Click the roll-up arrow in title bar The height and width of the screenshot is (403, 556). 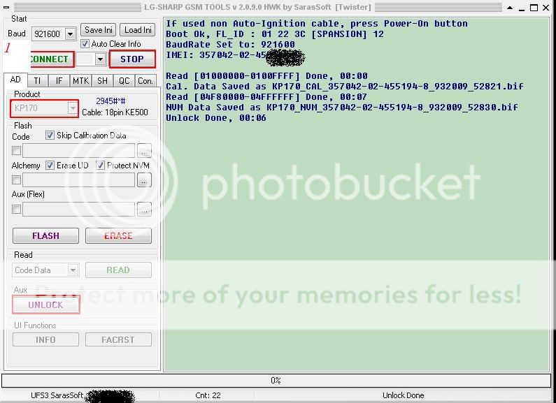point(510,8)
